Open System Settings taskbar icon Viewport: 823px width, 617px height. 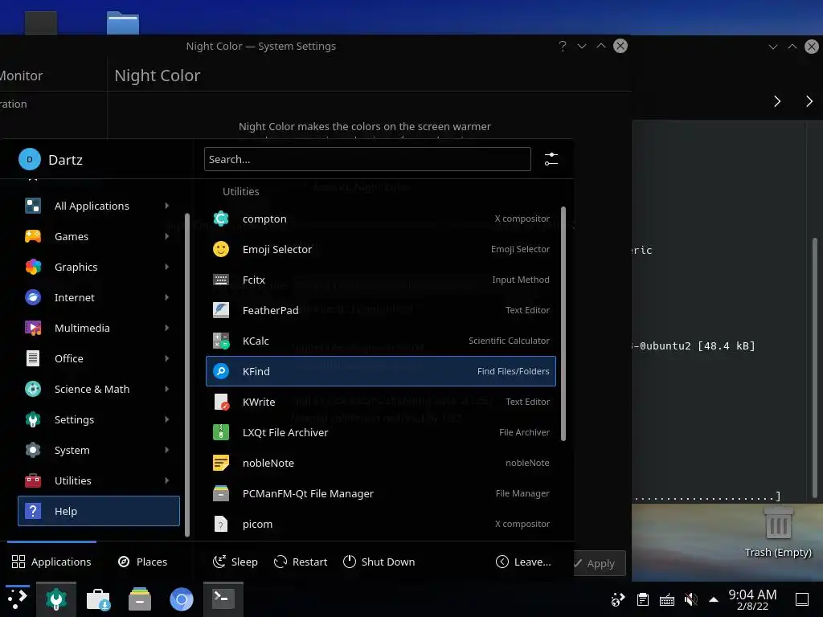pyautogui.click(x=56, y=599)
